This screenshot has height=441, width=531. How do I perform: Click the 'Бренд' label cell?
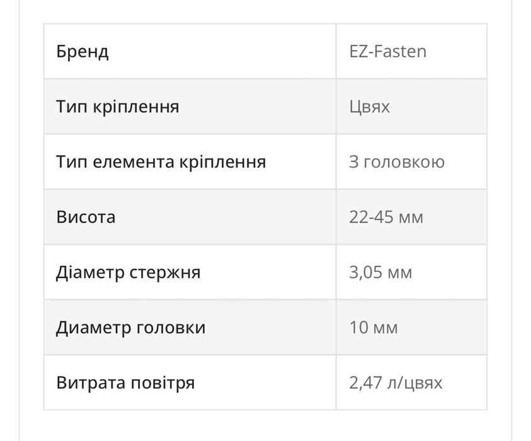[83, 51]
